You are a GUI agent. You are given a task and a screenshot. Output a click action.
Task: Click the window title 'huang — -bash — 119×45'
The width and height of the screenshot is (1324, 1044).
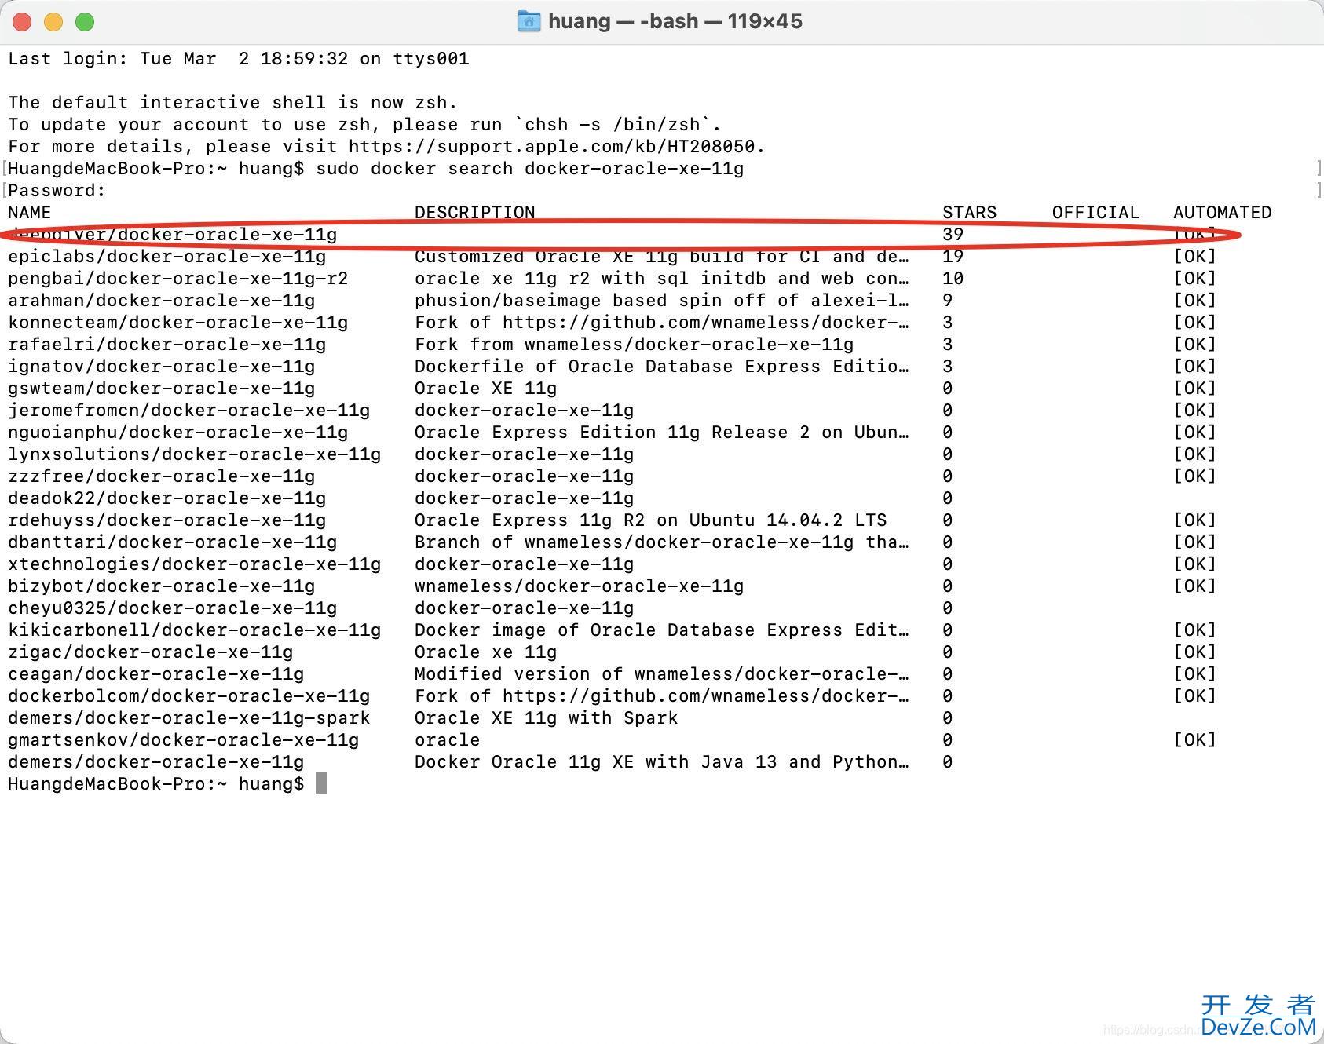click(675, 21)
